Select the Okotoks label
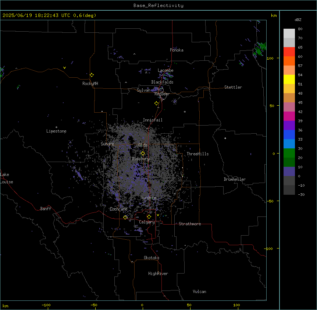Screen dimensions: 317x310 click(152, 258)
